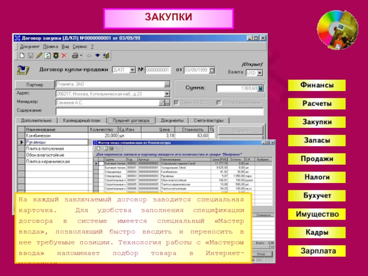Click the Имущество module button

317,214
